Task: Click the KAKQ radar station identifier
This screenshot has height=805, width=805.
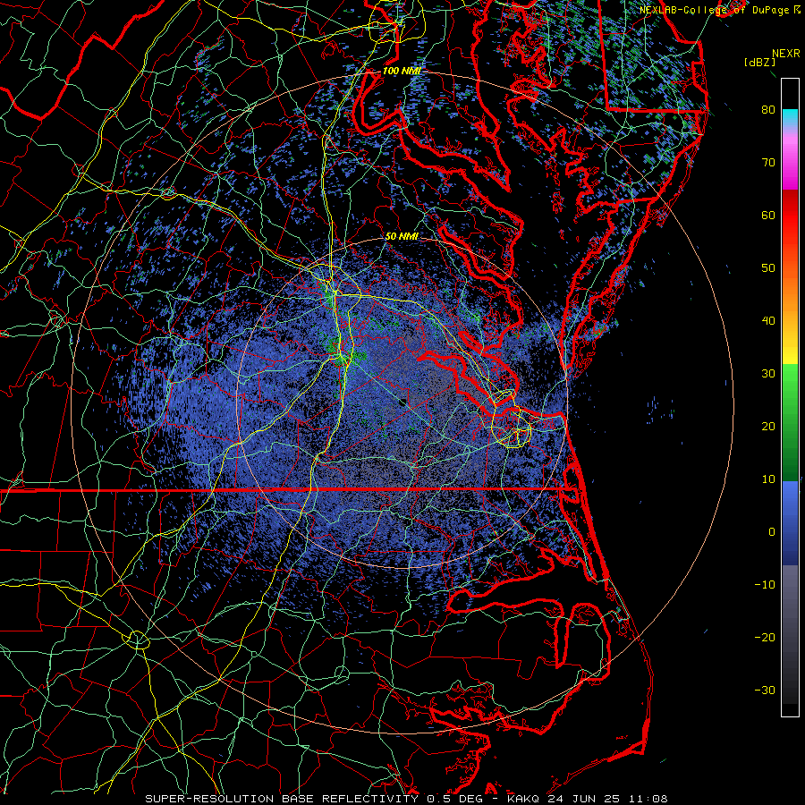Action: coord(523,799)
